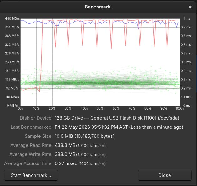Click the 460 MB/s axis label
This screenshot has width=197, height=186.
pos(13,18)
